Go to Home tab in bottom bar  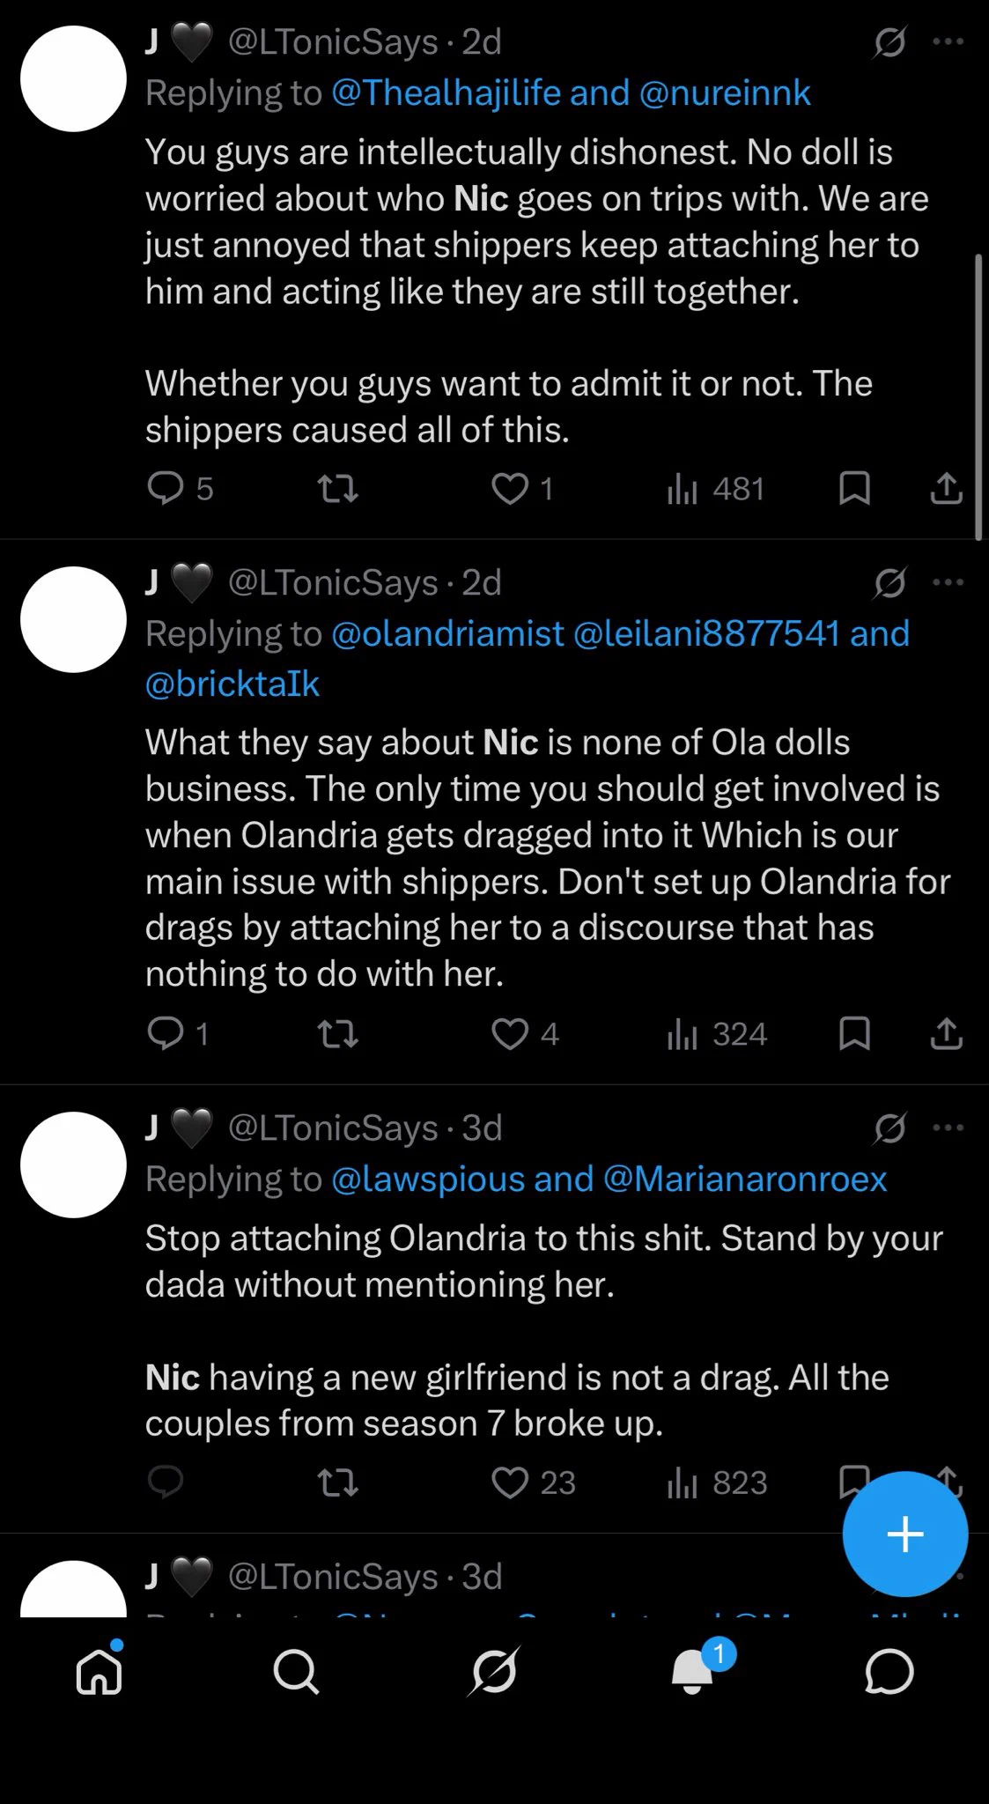[x=100, y=1671]
